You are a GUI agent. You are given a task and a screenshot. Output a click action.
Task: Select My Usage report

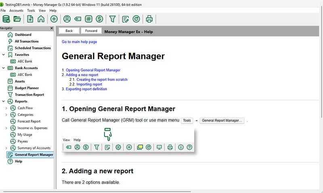pyautogui.click(x=25, y=135)
